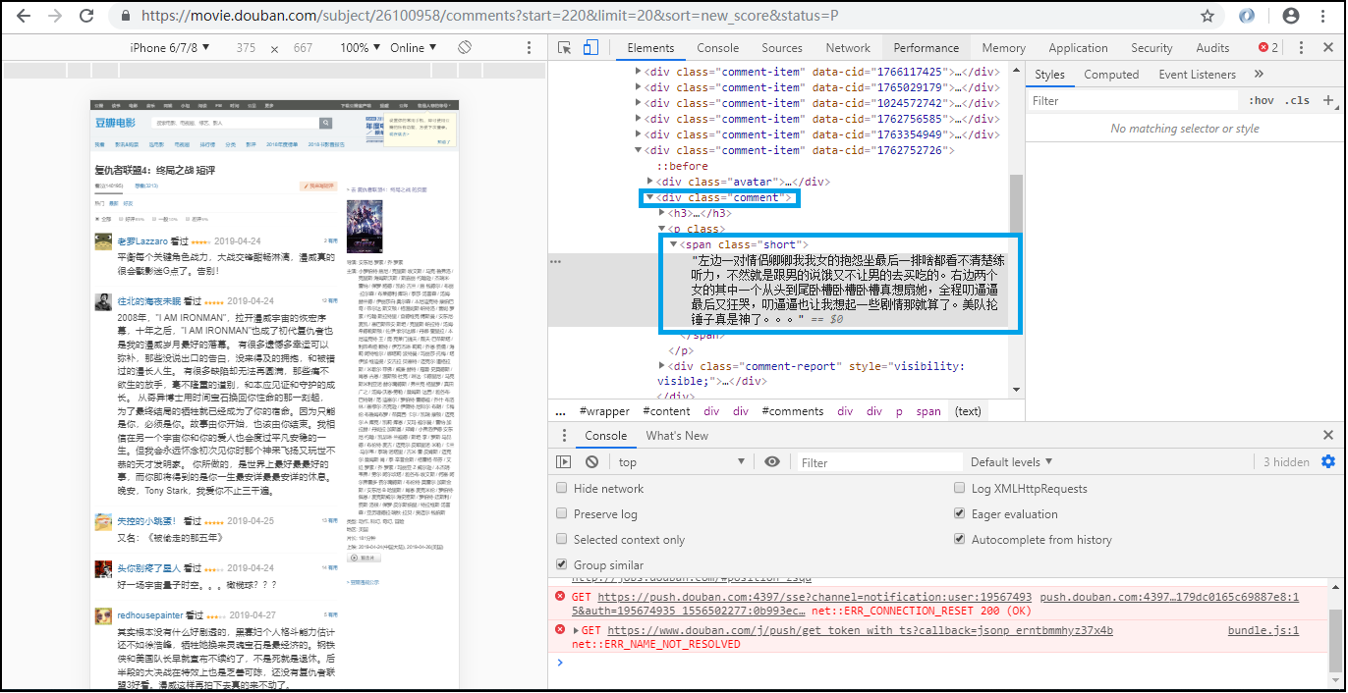Create live expression eye icon
1348x693 pixels.
772,461
